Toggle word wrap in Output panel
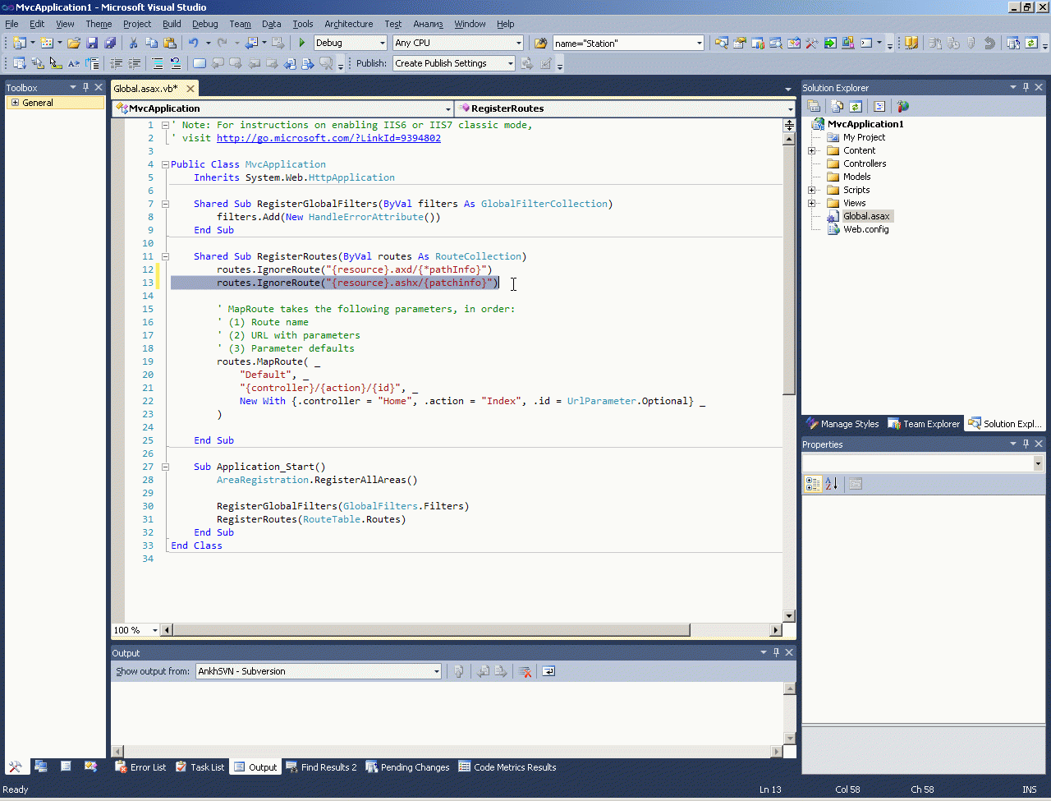This screenshot has height=801, width=1051. (548, 671)
